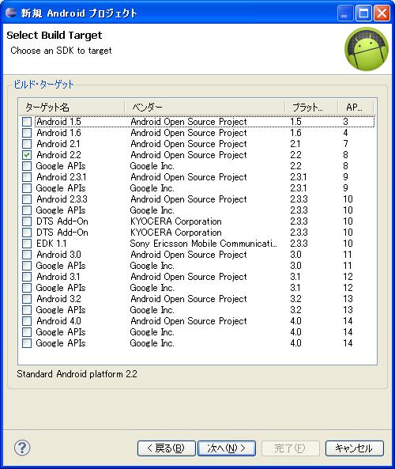Select API level 12 in Android 3.1 row

[x=348, y=277]
